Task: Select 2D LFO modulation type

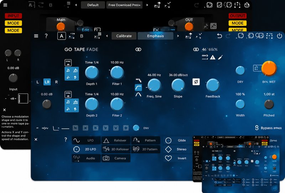Action: 86,149
